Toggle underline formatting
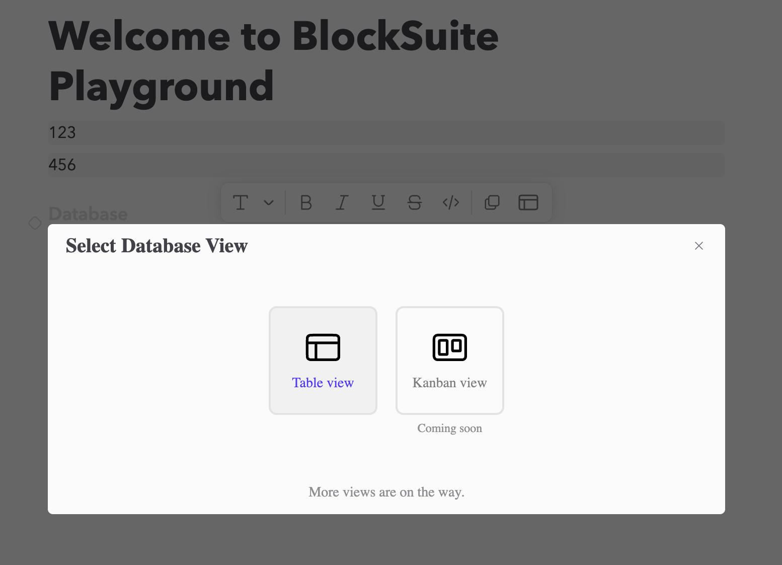Screen dimensions: 782x565 point(378,202)
